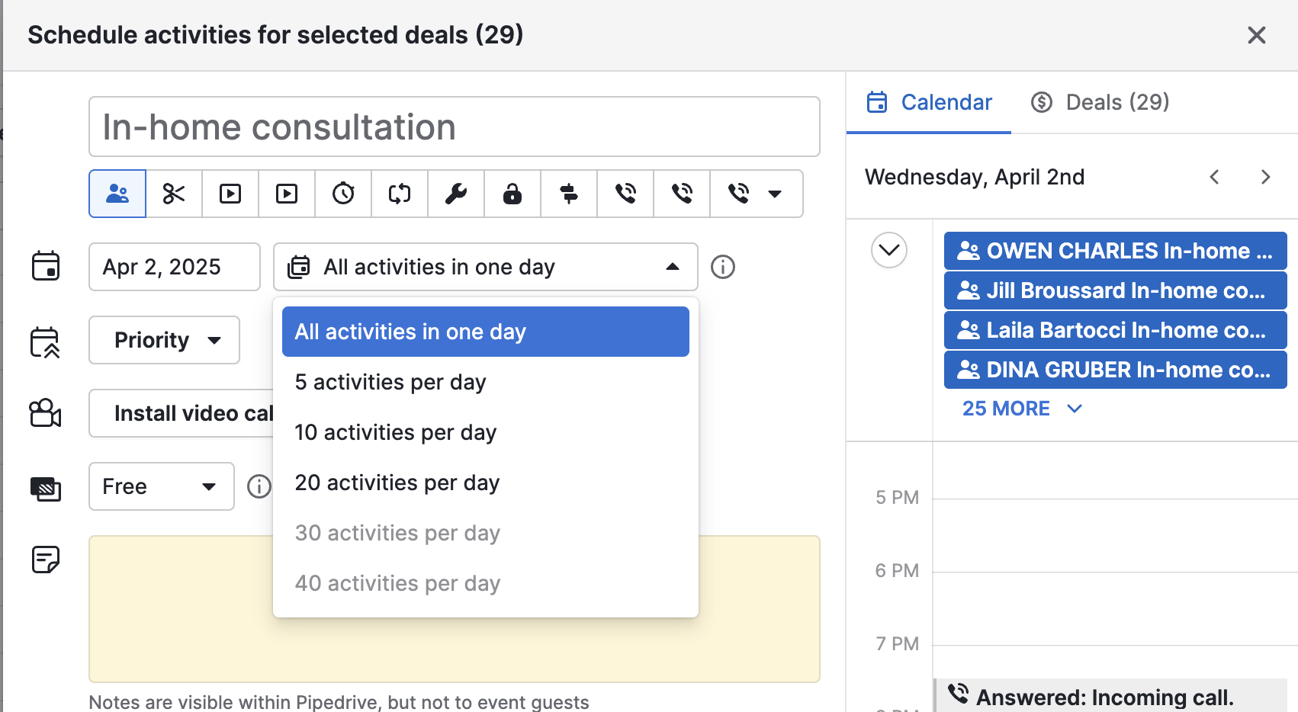Viewport: 1298px width, 712px height.
Task: Choose the clock activity type icon
Action: 343,194
